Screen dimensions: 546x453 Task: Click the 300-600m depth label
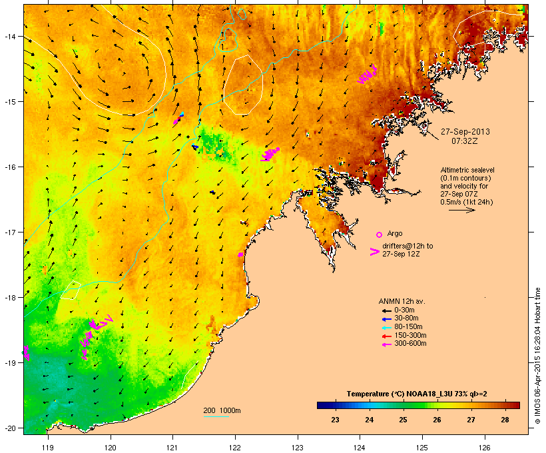(410, 344)
